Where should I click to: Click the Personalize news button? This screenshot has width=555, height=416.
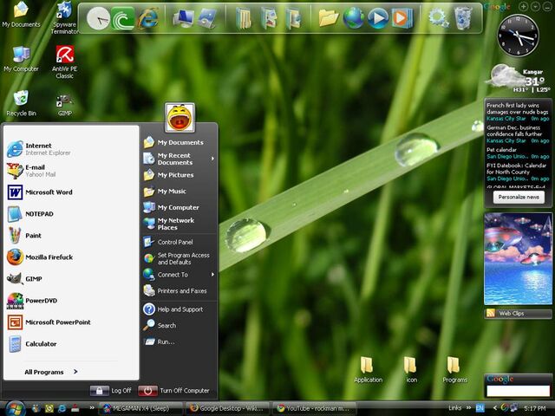coord(519,197)
